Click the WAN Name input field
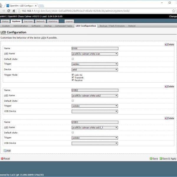The height and width of the screenshot is (177, 177). point(95,48)
